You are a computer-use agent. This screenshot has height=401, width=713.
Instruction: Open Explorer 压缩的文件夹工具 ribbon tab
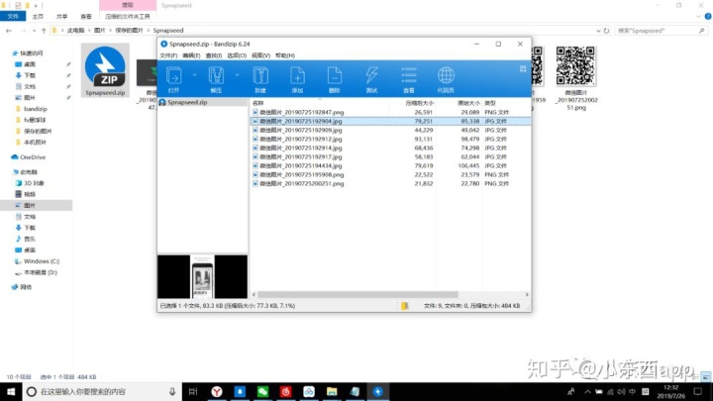(128, 17)
